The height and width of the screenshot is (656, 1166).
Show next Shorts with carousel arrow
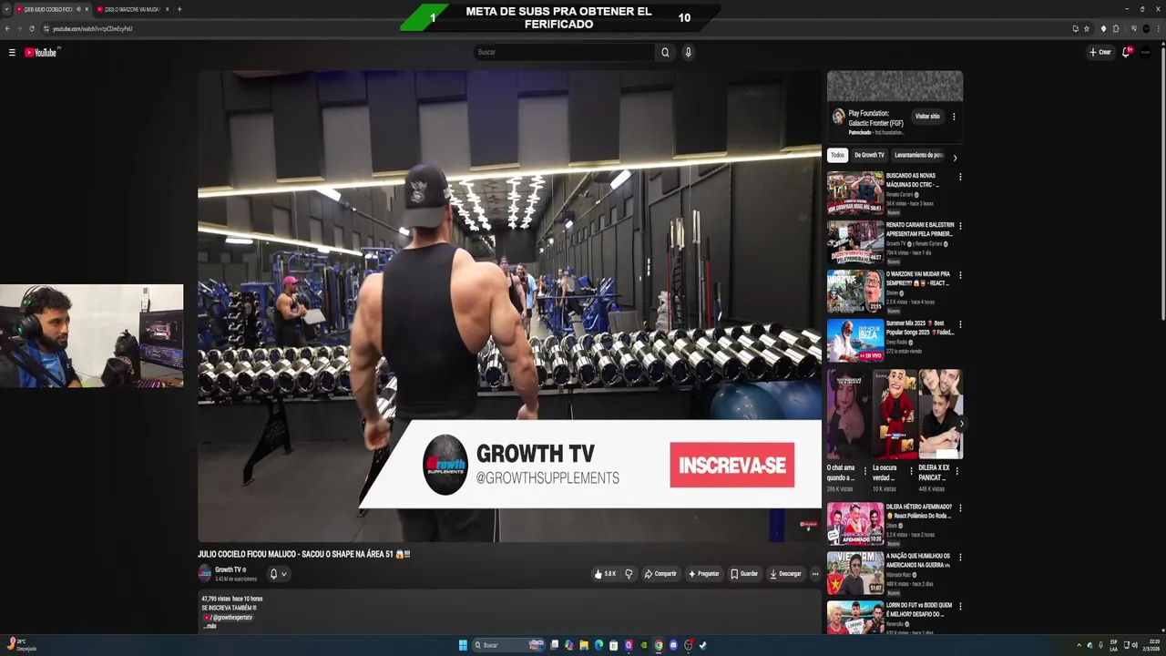point(960,424)
